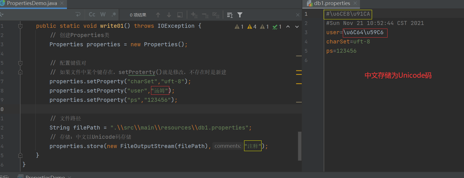
Task: Close the find bar with X
Action: (x=298, y=15)
